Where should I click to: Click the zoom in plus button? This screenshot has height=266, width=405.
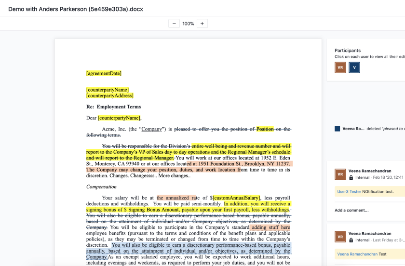pos(202,24)
